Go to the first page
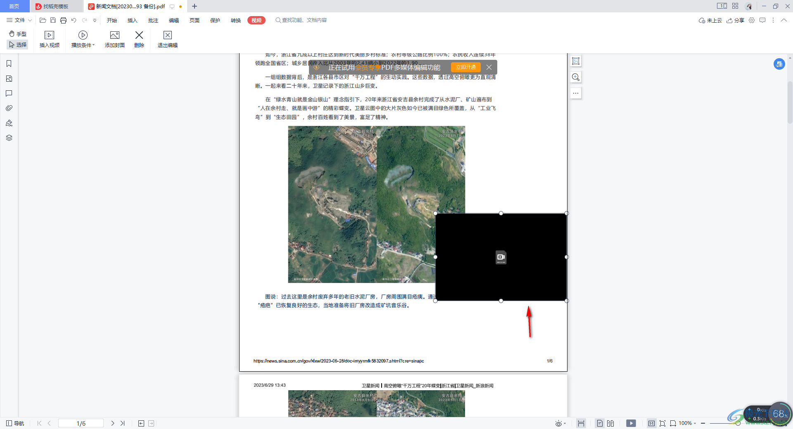 (39, 423)
